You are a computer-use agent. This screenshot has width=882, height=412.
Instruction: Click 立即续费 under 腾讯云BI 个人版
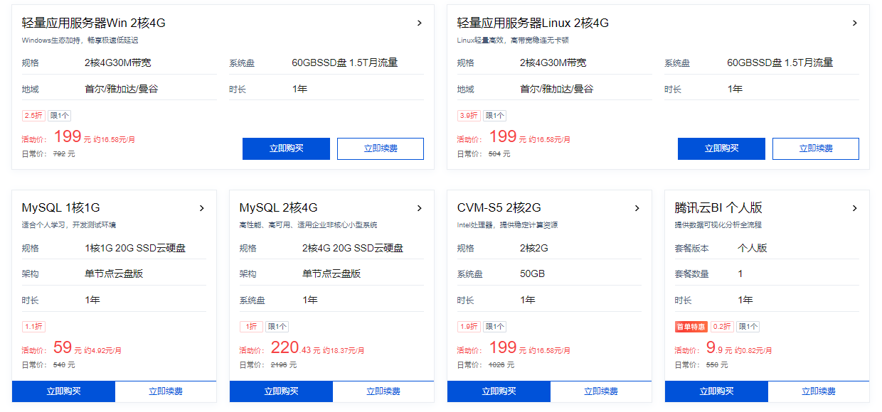(x=819, y=391)
